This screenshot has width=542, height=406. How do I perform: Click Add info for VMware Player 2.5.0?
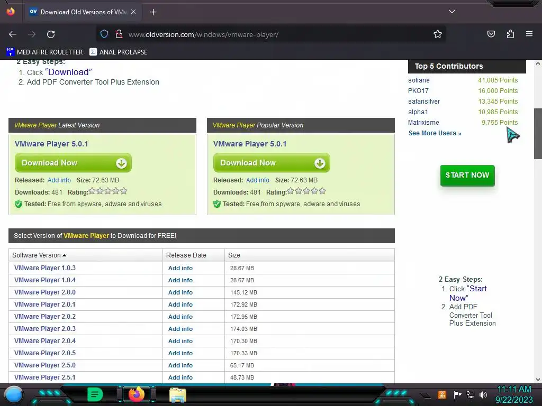tap(180, 365)
